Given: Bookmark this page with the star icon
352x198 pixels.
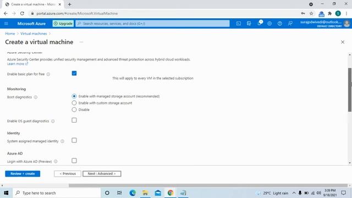Looking at the screenshot, I should tap(311, 13).
